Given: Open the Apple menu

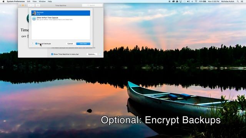Looking at the screenshot, I should click(3, 2).
